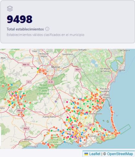
Task: Click the RM-3 road sign on map
Action: tap(26, 128)
